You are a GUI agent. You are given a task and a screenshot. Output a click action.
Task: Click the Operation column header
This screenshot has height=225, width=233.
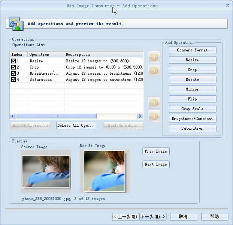46,54
